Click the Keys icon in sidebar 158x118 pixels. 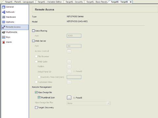click(4, 37)
